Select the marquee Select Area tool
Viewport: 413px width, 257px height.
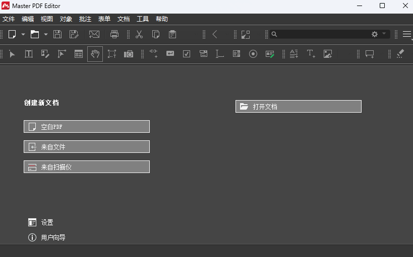pyautogui.click(x=112, y=54)
